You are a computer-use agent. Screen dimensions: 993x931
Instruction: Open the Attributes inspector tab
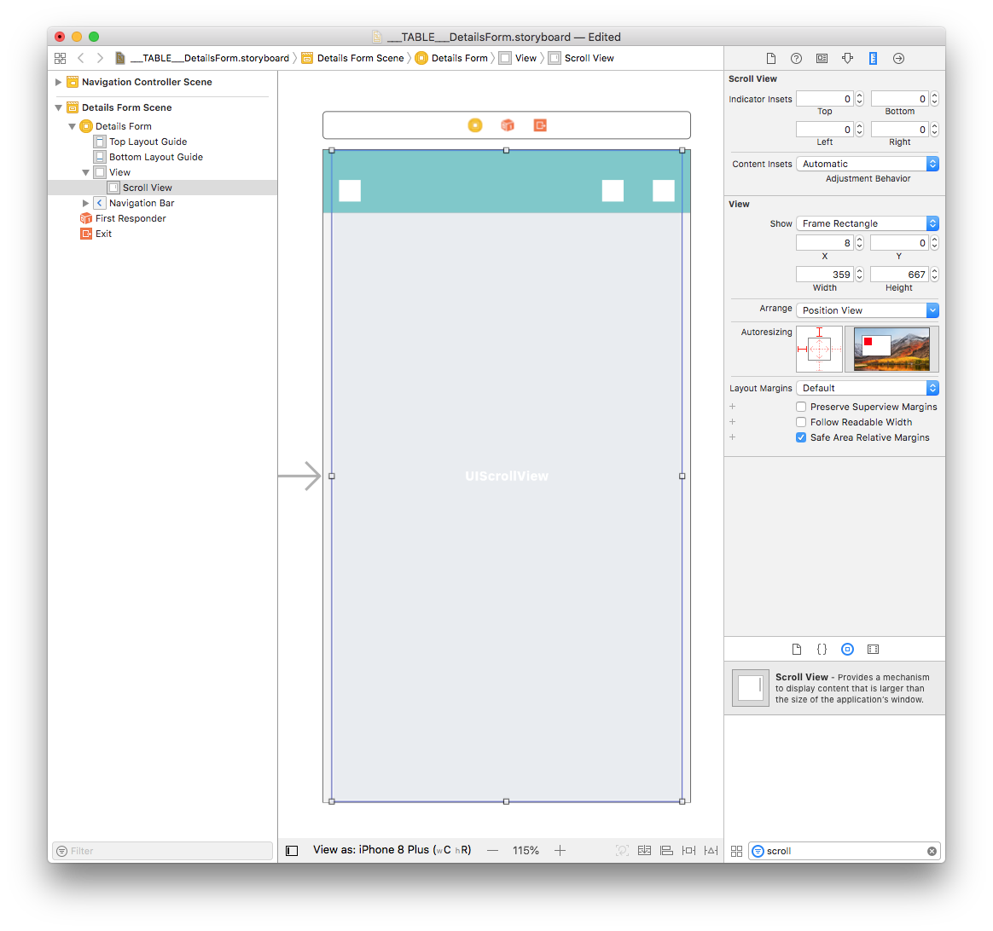(847, 58)
